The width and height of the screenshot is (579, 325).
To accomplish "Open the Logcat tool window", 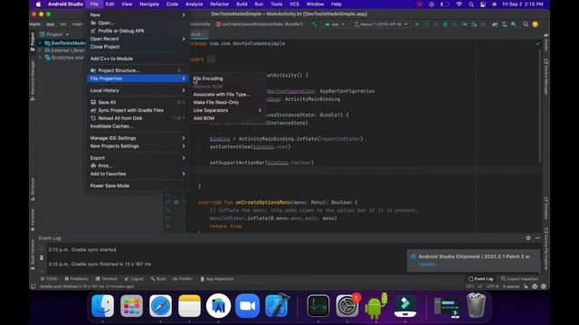I will (x=134, y=279).
